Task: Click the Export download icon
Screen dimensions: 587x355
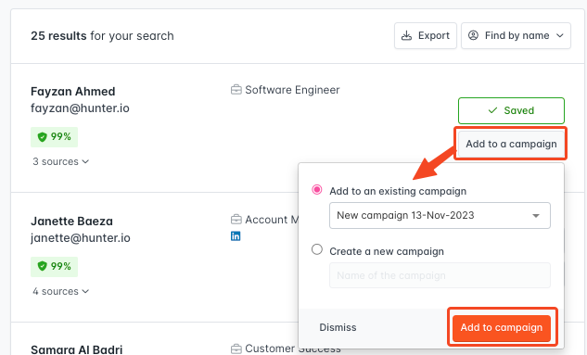Action: pos(406,35)
